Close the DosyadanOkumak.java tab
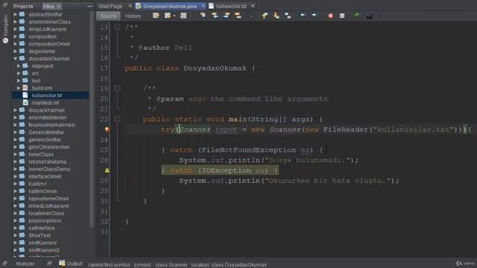The width and height of the screenshot is (477, 268). click(203, 6)
